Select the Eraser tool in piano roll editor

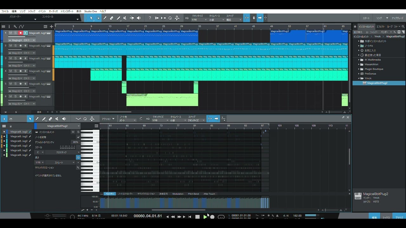tap(50, 119)
